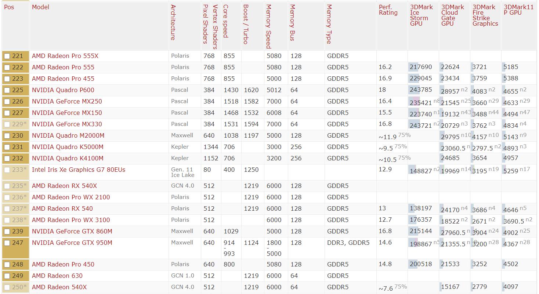Viewport: 539px width, 294px height.
Task: Tick the checkbox for position 221
Action: (x=7, y=57)
